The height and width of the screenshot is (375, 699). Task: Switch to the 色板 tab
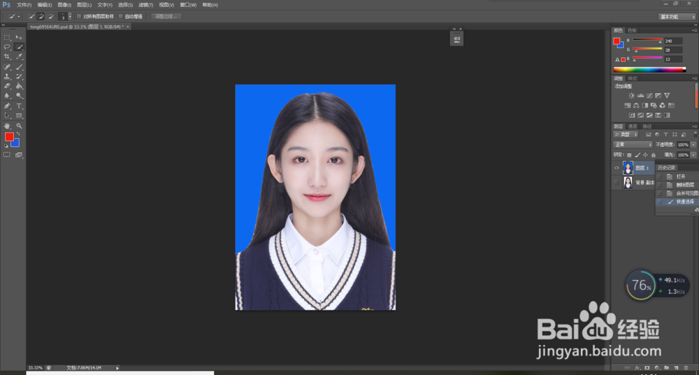632,30
